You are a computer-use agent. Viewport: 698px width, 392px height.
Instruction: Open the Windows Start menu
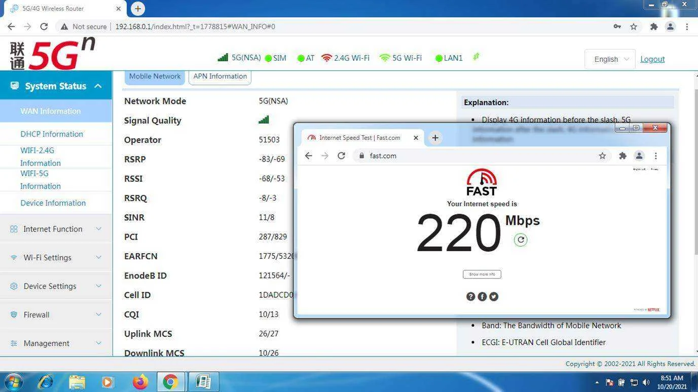point(13,381)
